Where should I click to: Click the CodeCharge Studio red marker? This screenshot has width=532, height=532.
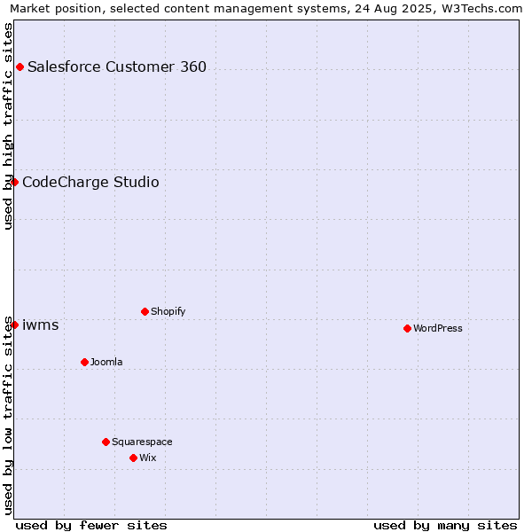click(x=14, y=182)
